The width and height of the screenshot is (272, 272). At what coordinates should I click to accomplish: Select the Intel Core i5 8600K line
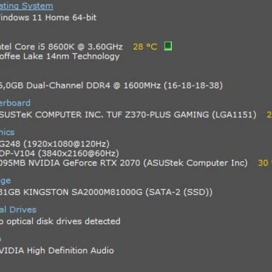(61, 46)
